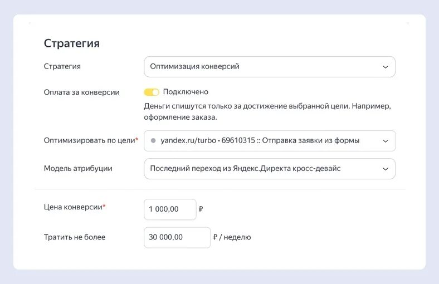Viewport: 439px width, 284px height.
Task: Click the ₽ / неделю unit label
Action: pyautogui.click(x=232, y=237)
